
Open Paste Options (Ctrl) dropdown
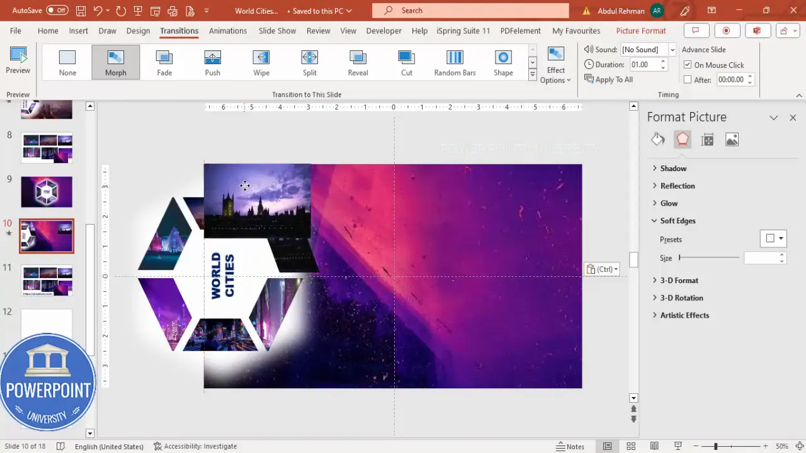602,269
